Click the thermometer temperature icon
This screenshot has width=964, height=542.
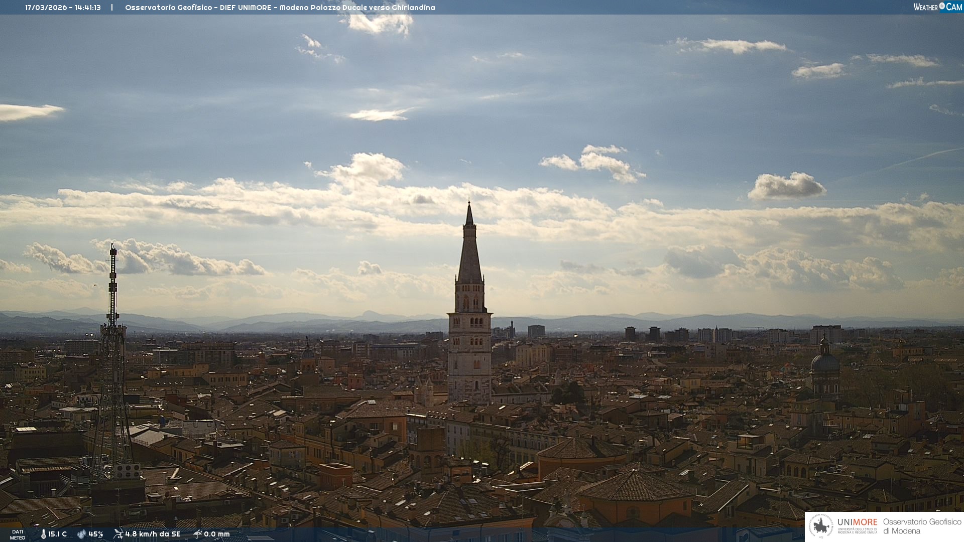44,534
